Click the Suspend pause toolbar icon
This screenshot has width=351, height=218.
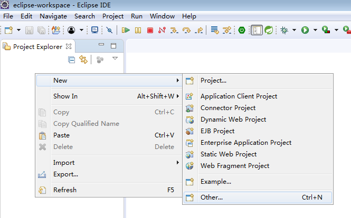coord(138,30)
